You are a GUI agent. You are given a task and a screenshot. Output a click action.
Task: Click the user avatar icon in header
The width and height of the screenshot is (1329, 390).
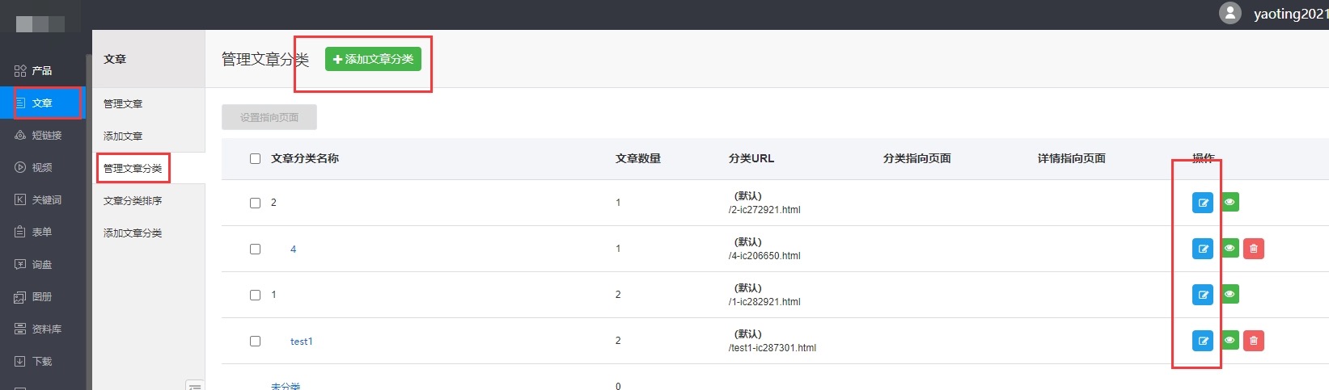tap(1230, 13)
